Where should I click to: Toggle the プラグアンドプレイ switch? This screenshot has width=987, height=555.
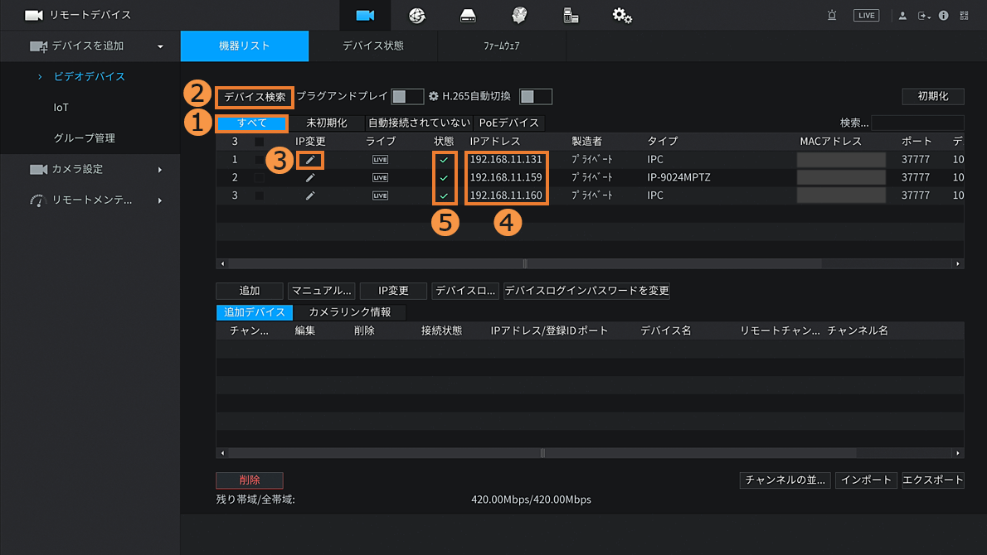tap(407, 97)
